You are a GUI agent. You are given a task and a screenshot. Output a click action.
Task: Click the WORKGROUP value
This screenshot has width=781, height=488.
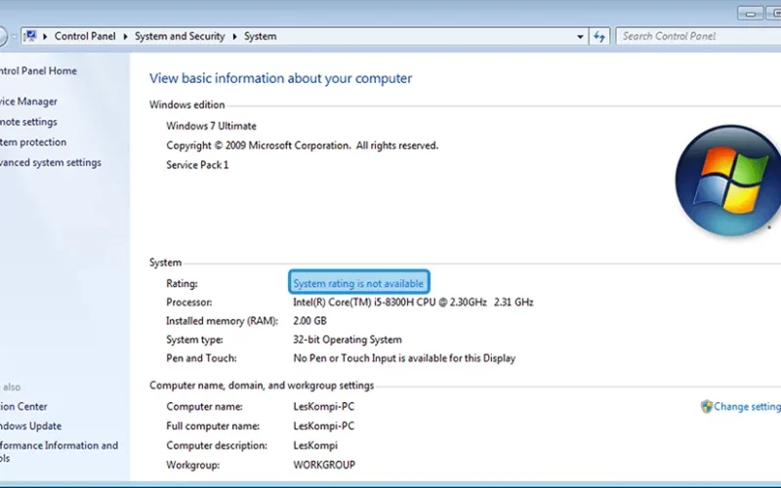(x=324, y=466)
